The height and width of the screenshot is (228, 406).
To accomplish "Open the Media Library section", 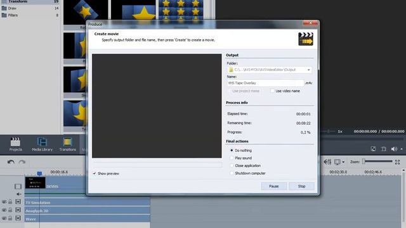I will [x=42, y=144].
